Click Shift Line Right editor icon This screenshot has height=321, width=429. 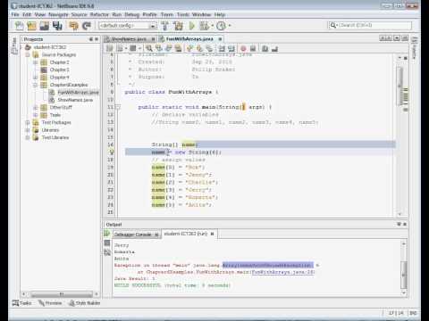(x=231, y=48)
